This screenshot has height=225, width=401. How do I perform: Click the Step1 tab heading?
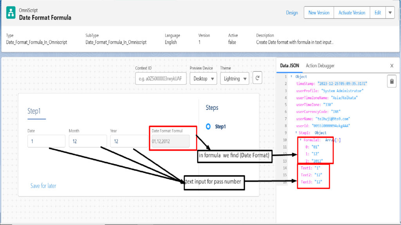[x=34, y=111]
